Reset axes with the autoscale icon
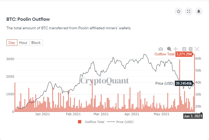This screenshot has width=209, height=140. [197, 49]
